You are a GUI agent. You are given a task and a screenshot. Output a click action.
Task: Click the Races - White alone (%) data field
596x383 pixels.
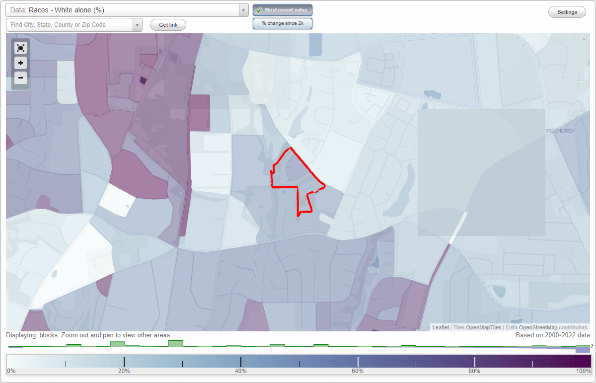click(122, 10)
